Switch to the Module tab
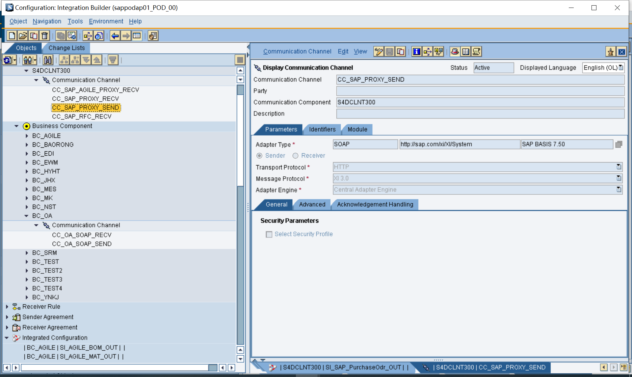The height and width of the screenshot is (377, 632). coord(357,130)
